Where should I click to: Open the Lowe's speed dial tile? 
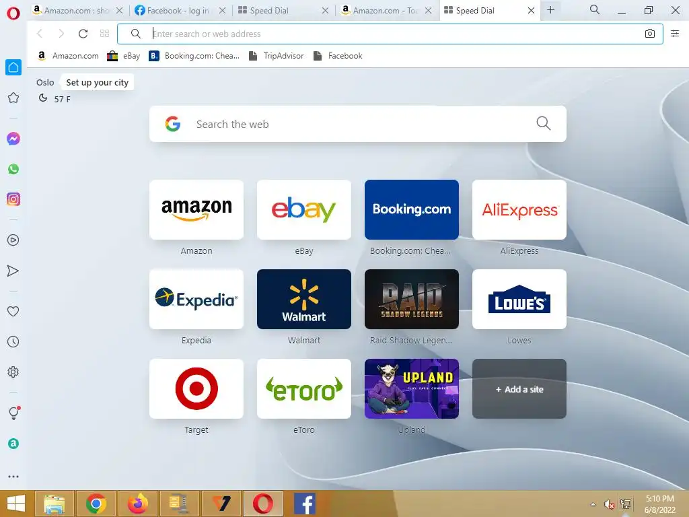click(519, 300)
